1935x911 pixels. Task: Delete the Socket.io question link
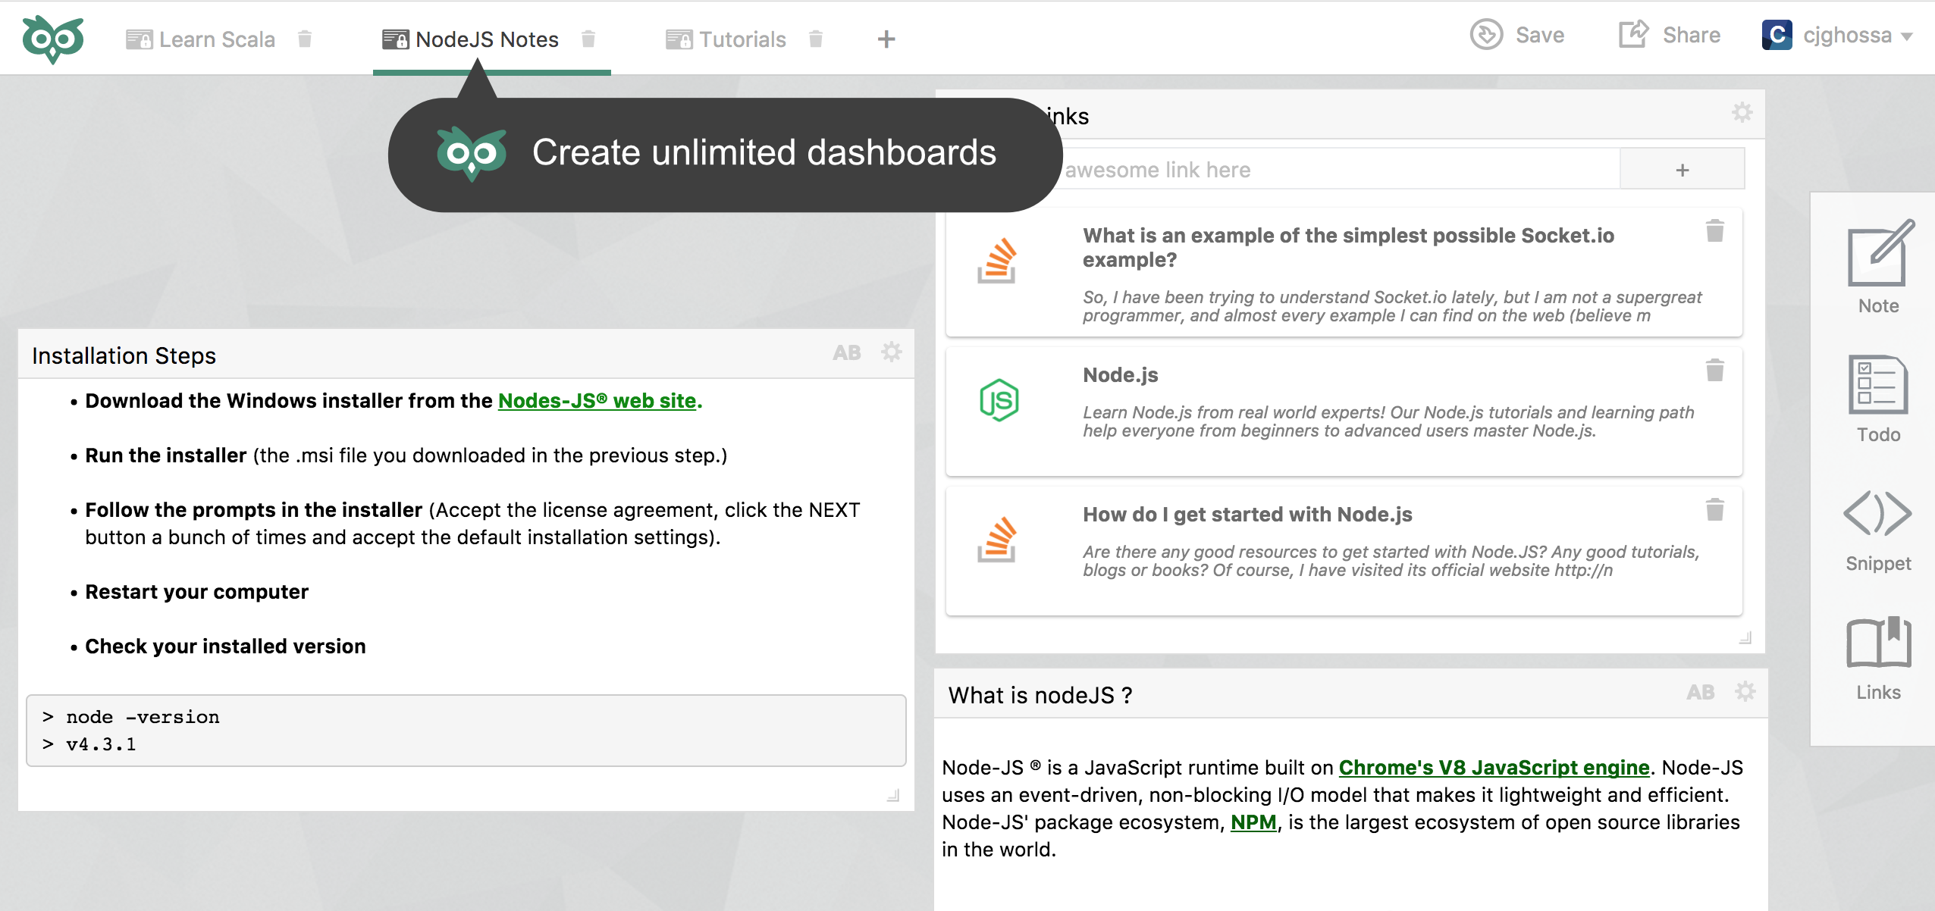(x=1715, y=230)
